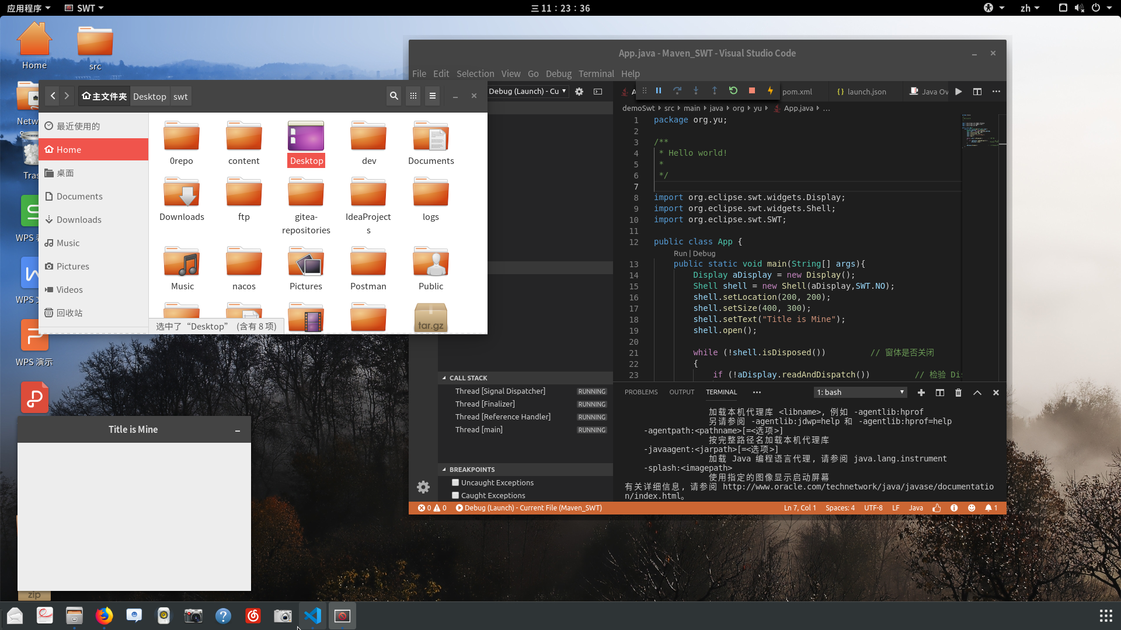Open the 应用程序 menu dropdown
Image resolution: width=1121 pixels, height=630 pixels.
(x=29, y=8)
